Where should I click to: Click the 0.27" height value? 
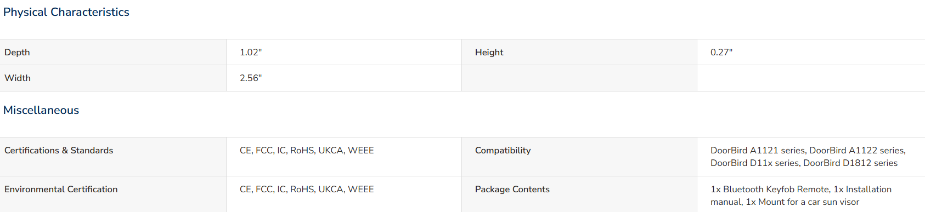(x=721, y=52)
